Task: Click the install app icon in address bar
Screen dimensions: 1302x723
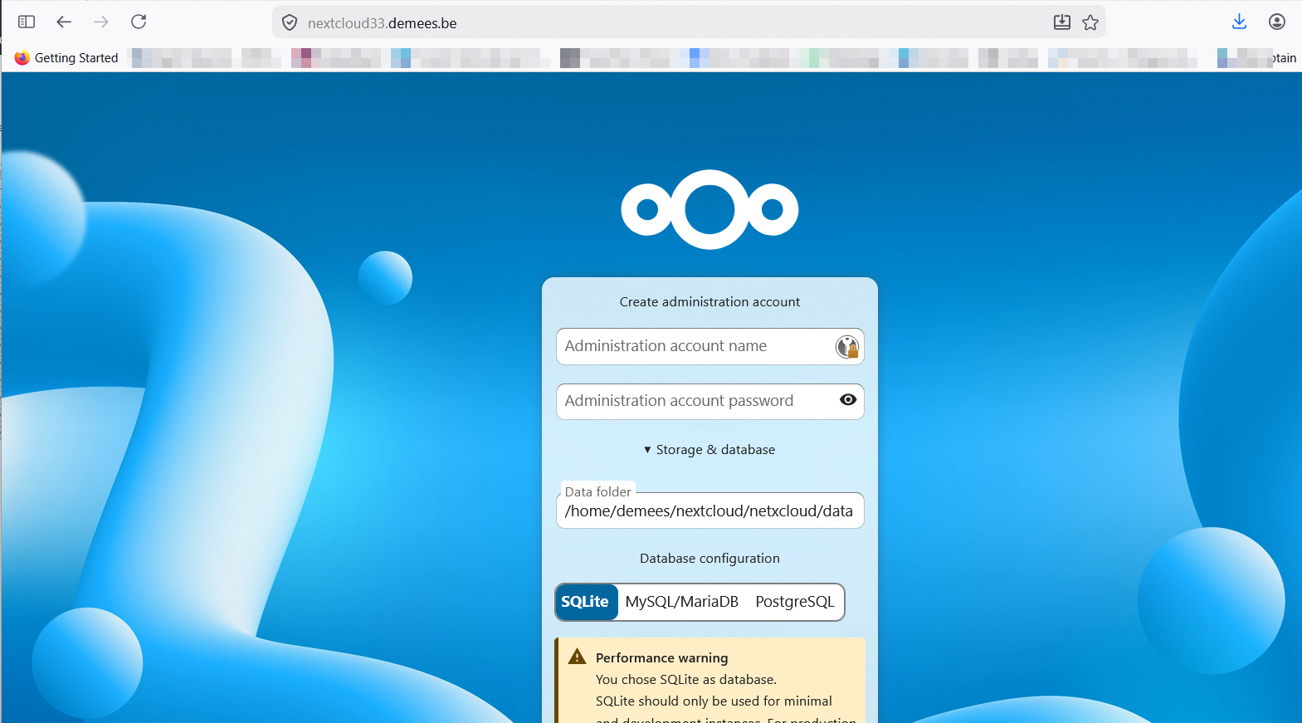Action: tap(1061, 22)
